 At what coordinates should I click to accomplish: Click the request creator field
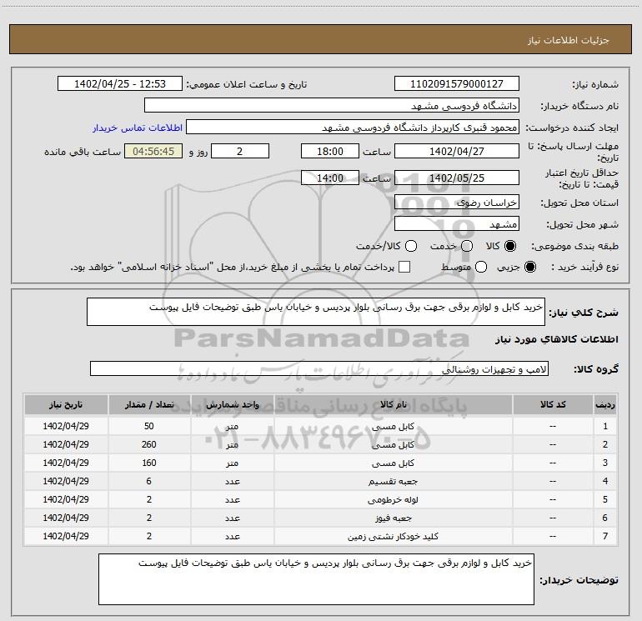(x=353, y=128)
